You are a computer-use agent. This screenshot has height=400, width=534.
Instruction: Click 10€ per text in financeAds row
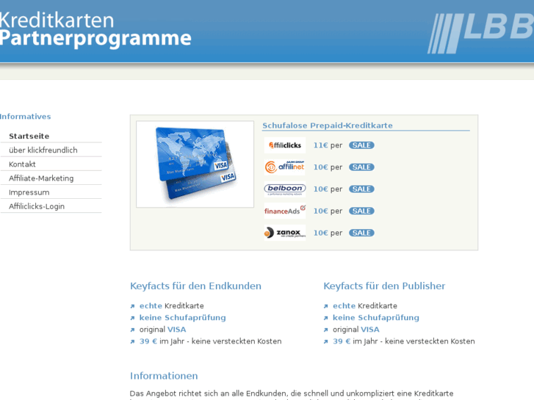click(328, 211)
